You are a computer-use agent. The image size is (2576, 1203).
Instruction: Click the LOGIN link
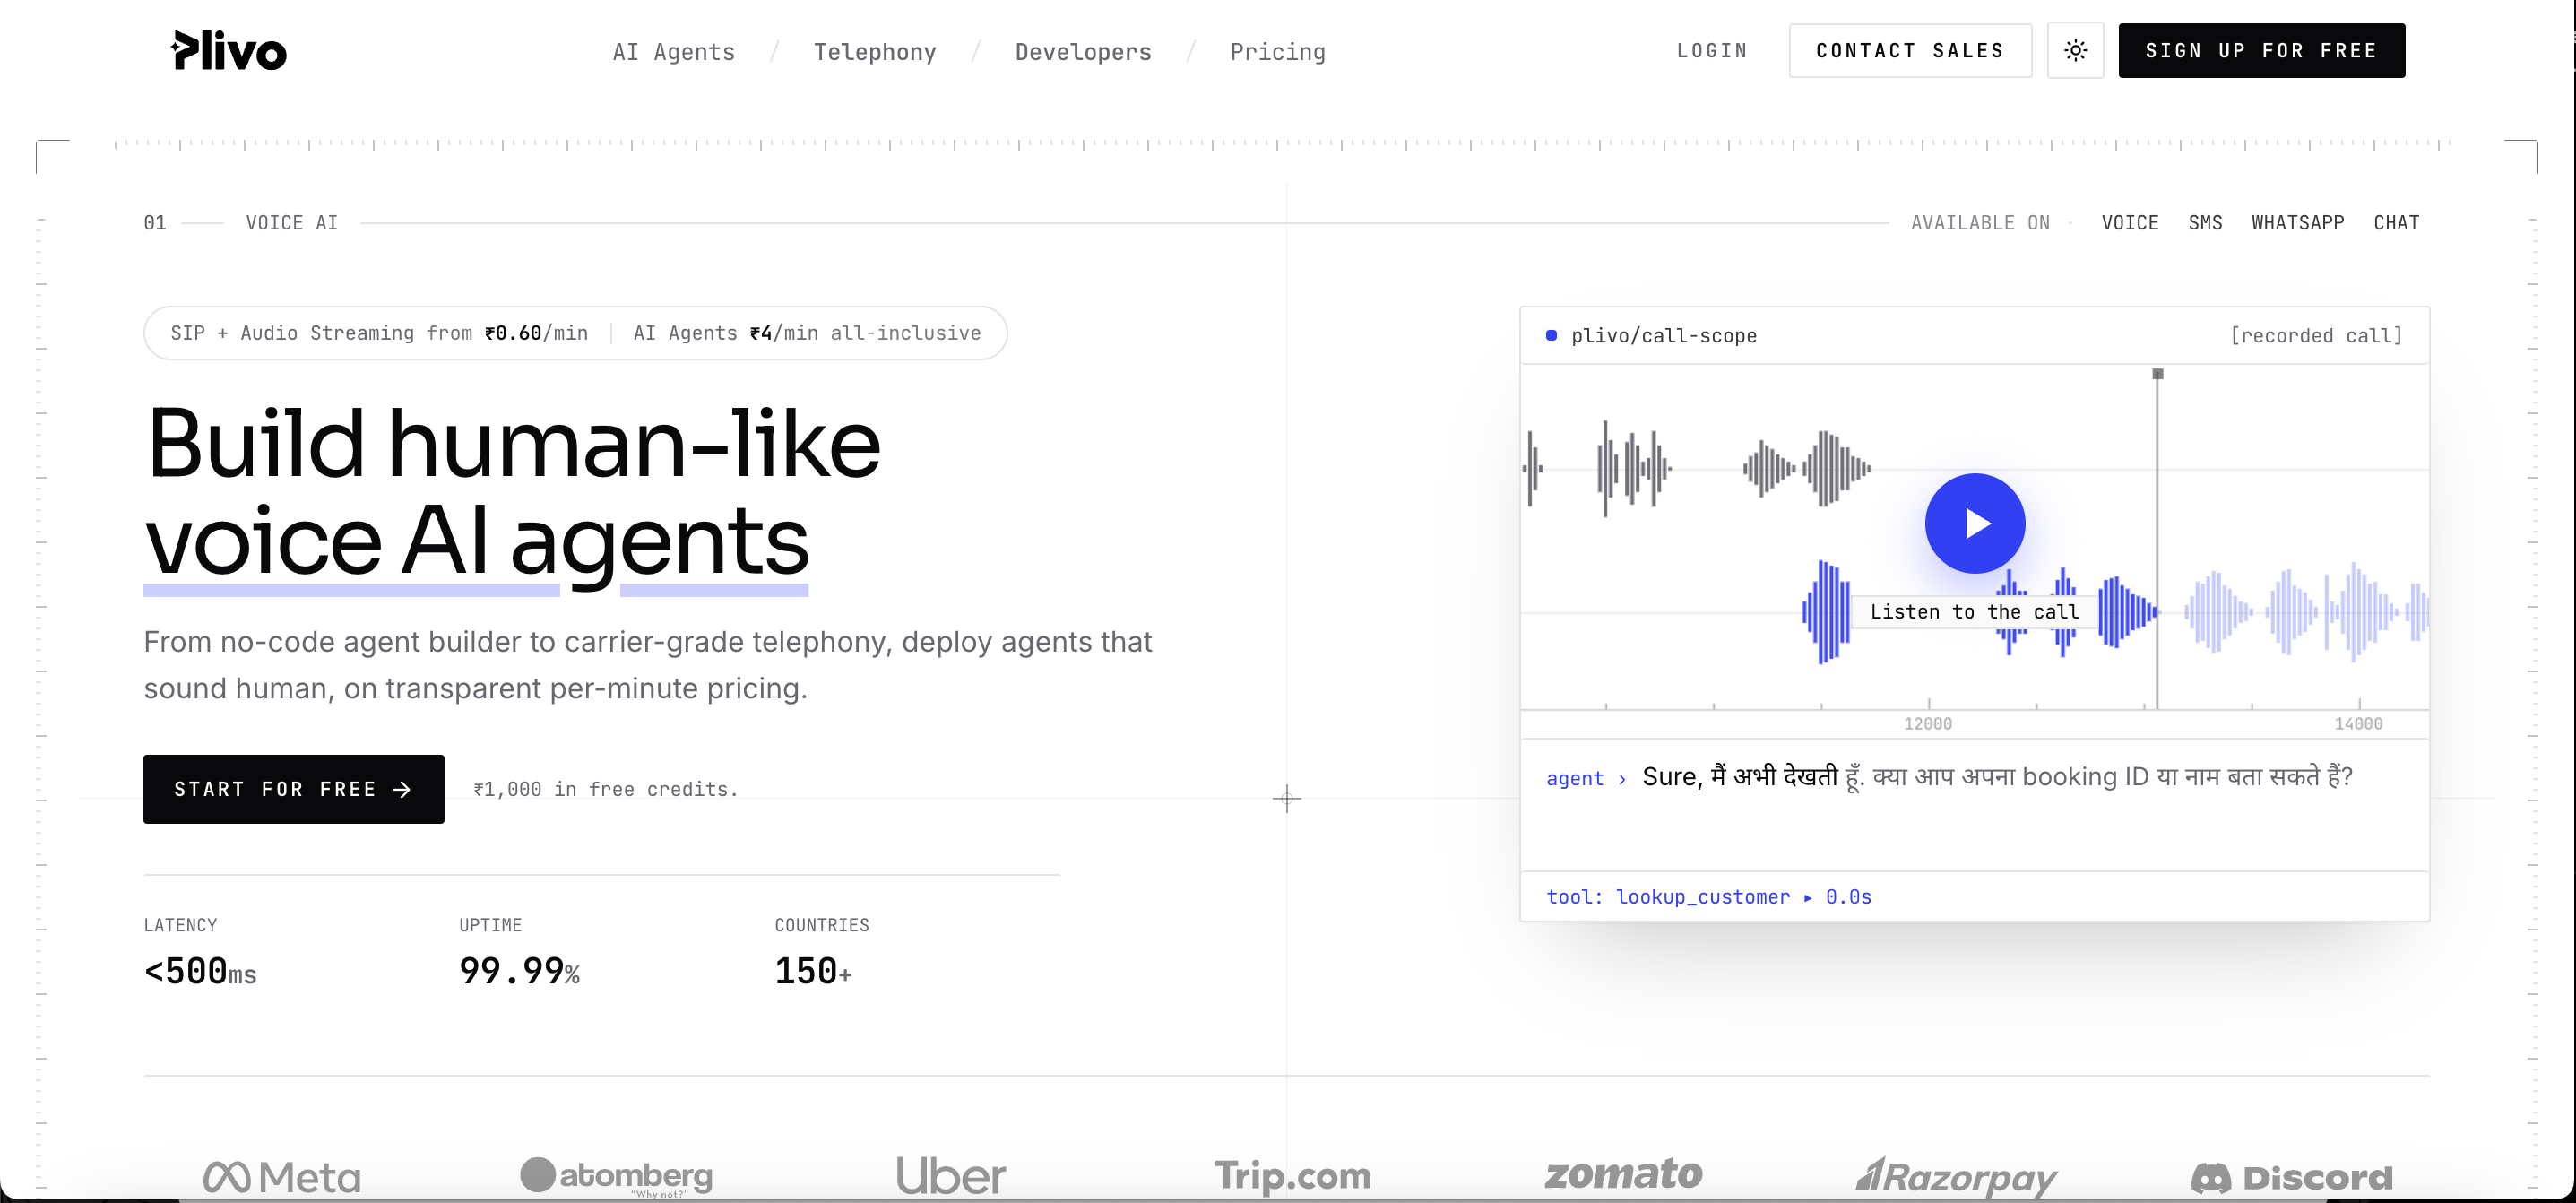click(x=1711, y=51)
